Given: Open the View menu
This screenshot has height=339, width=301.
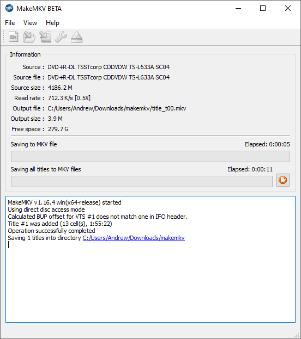Looking at the screenshot, I should [30, 23].
